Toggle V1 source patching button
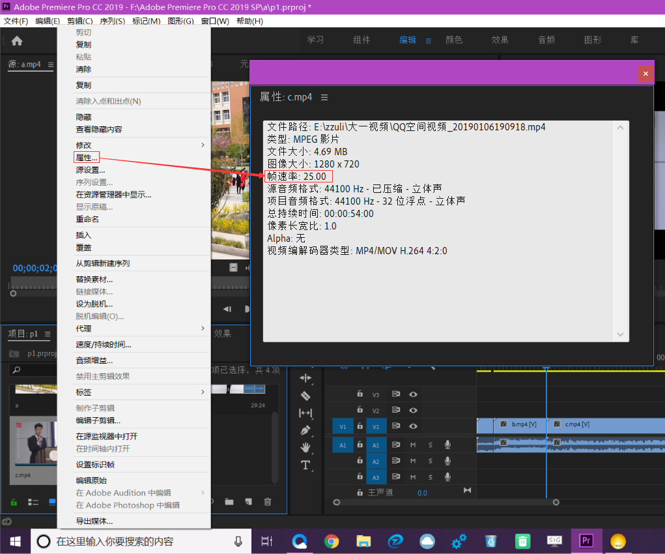 (x=343, y=427)
